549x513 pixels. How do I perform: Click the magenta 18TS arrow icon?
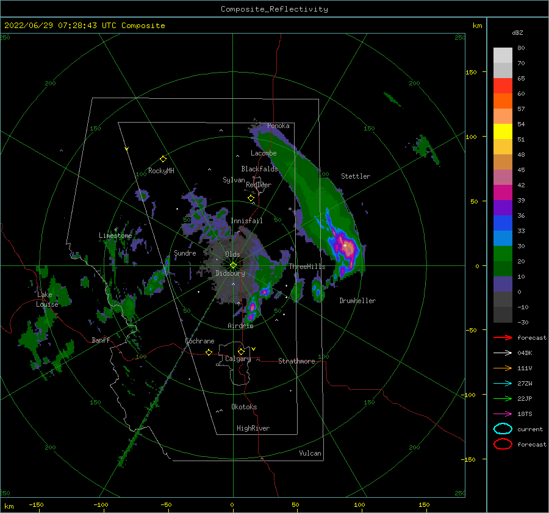pos(503,414)
